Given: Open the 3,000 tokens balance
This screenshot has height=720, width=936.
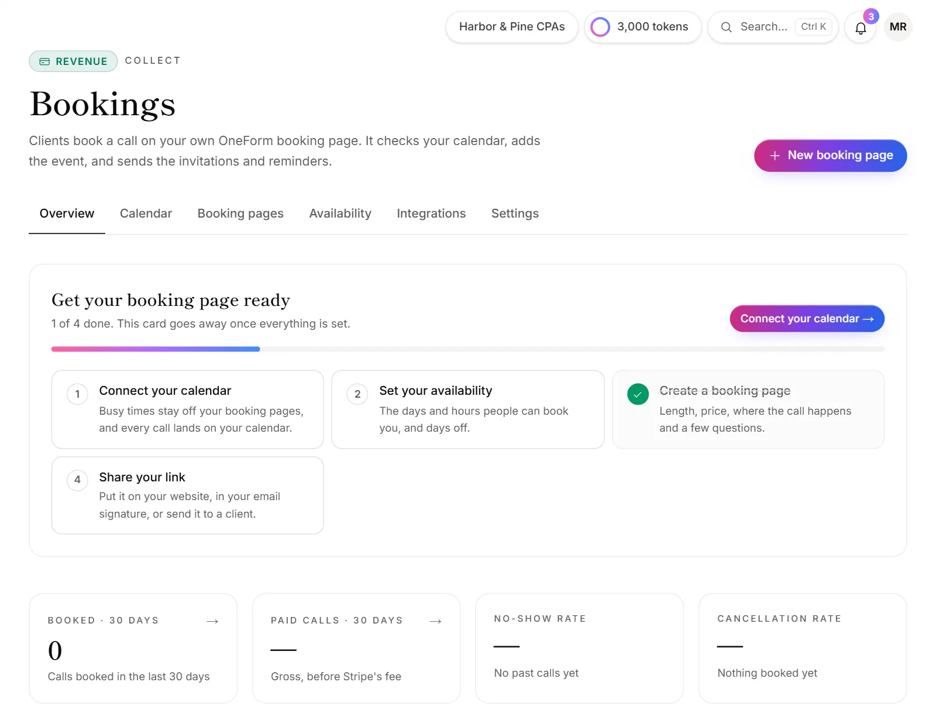Looking at the screenshot, I should 643,27.
